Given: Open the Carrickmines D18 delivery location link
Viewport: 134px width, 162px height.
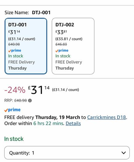Looking at the screenshot, I should (x=107, y=117).
